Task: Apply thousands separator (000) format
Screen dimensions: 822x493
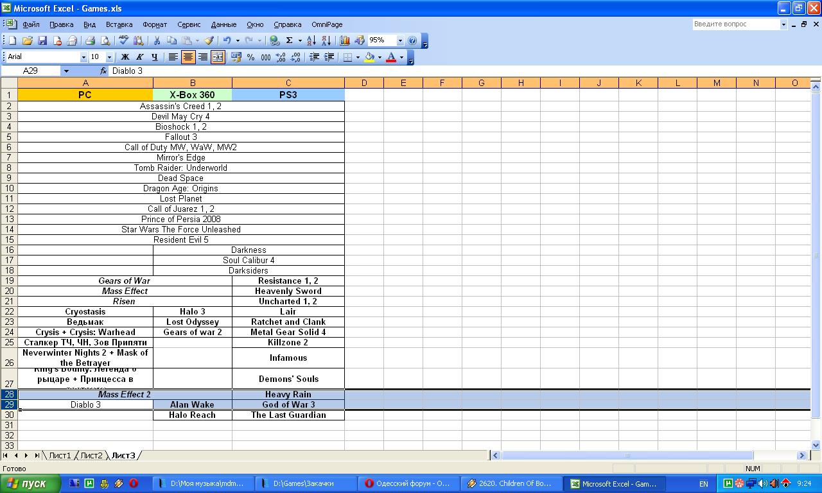Action: pos(265,57)
